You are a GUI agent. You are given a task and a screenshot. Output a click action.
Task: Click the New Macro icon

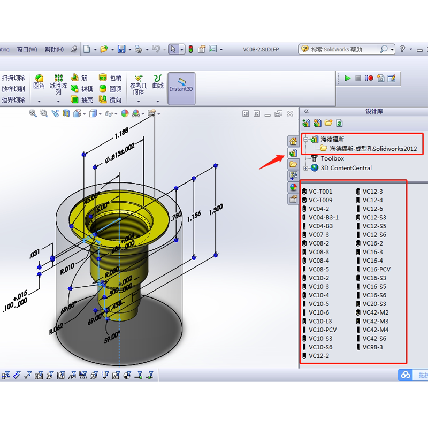(x=380, y=78)
